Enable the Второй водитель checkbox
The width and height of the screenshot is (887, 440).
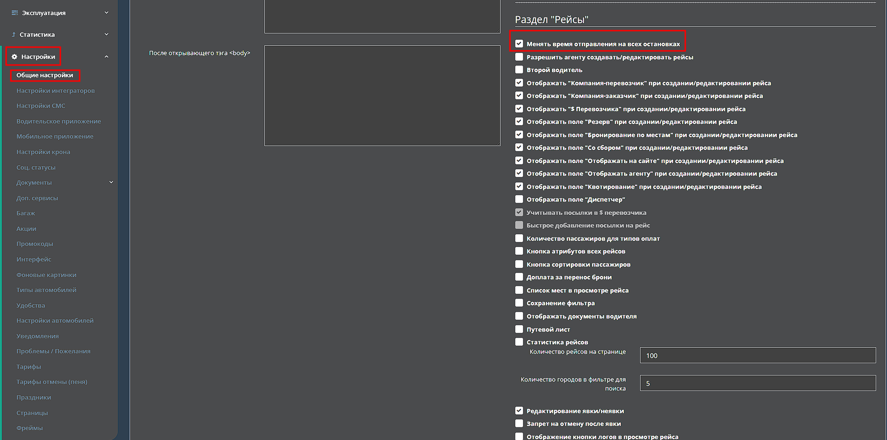tap(519, 70)
